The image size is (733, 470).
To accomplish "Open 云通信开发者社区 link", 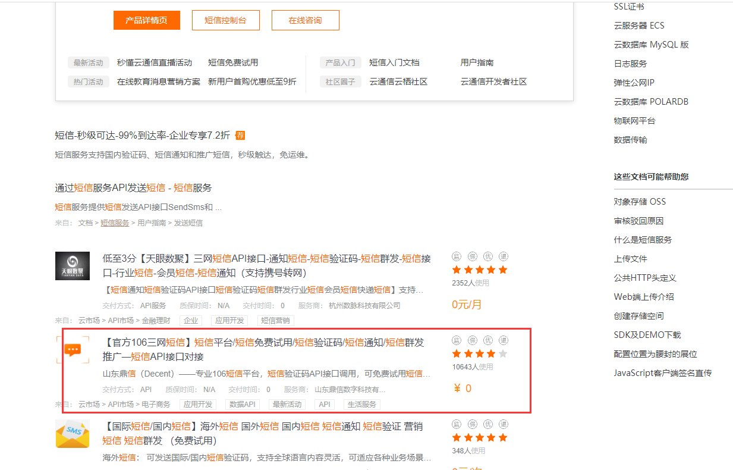I will [x=493, y=82].
